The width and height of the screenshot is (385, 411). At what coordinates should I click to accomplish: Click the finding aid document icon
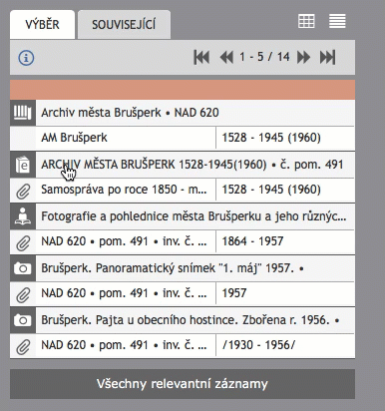23,165
